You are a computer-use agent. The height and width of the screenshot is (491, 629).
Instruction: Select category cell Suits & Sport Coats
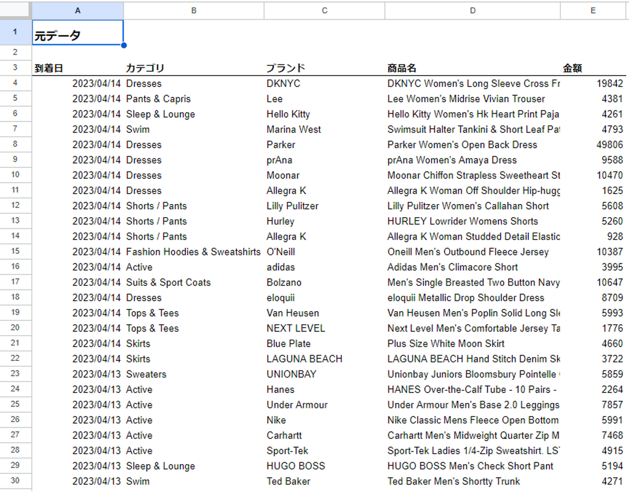[x=193, y=282]
